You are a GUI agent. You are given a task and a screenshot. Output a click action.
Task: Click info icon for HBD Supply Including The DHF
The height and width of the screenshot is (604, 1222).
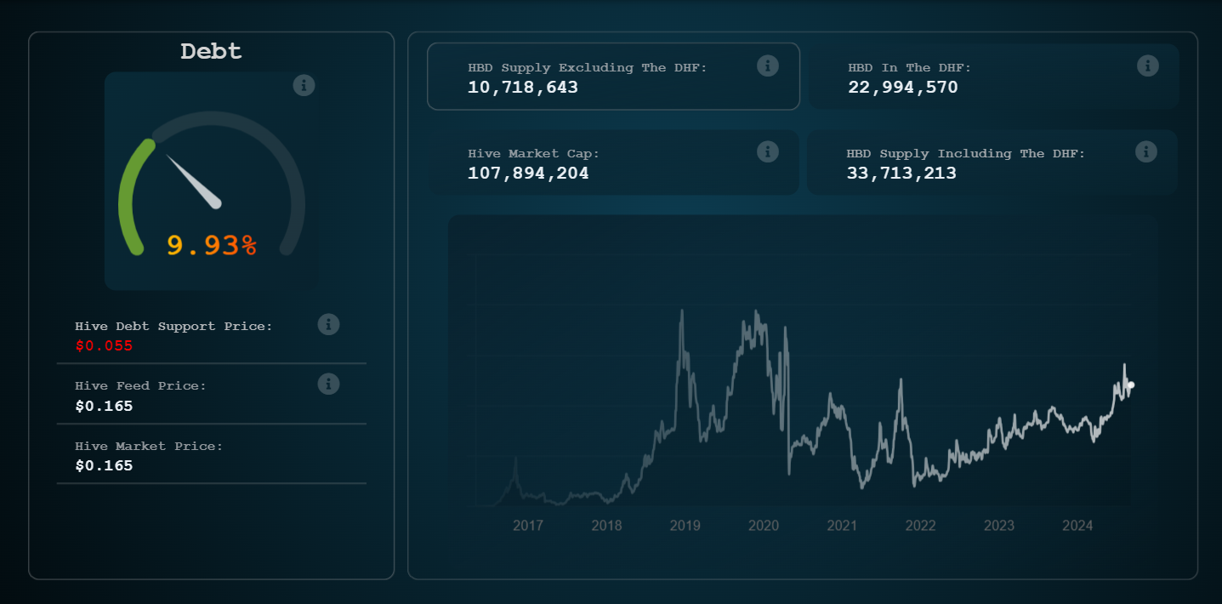[x=1146, y=151]
